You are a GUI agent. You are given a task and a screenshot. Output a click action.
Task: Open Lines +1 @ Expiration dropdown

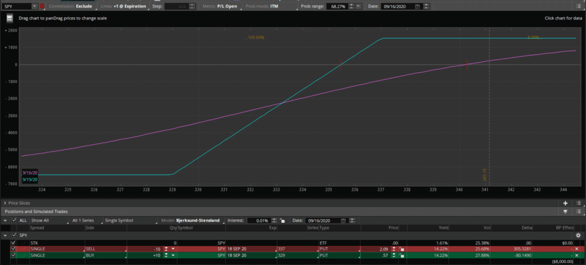[x=124, y=6]
